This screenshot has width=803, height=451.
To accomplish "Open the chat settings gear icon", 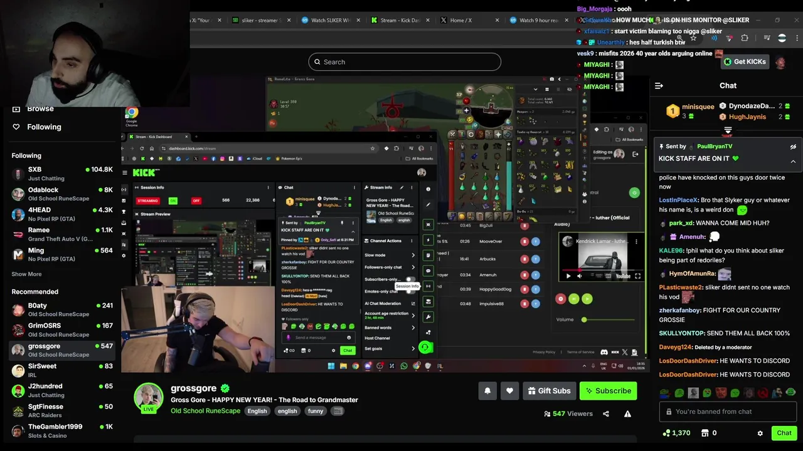I will tap(760, 433).
